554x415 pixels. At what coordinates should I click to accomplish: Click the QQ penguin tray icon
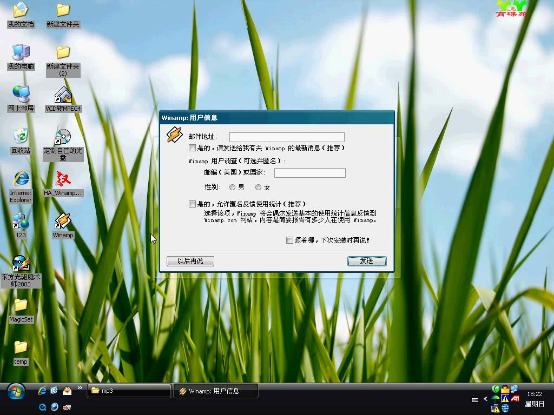505,389
